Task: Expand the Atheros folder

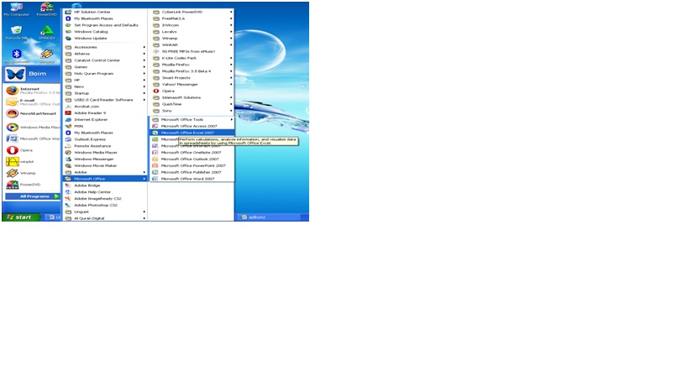Action: tap(105, 54)
